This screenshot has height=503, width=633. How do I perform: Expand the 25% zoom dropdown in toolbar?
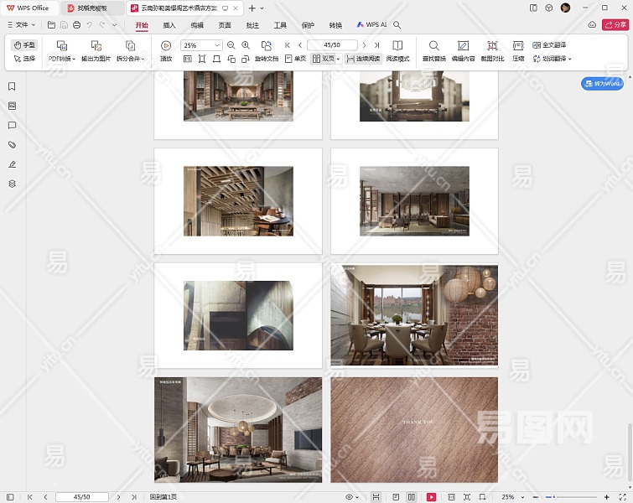(x=217, y=45)
